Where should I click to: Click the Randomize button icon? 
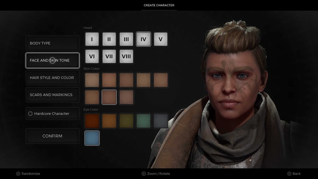click(18, 174)
